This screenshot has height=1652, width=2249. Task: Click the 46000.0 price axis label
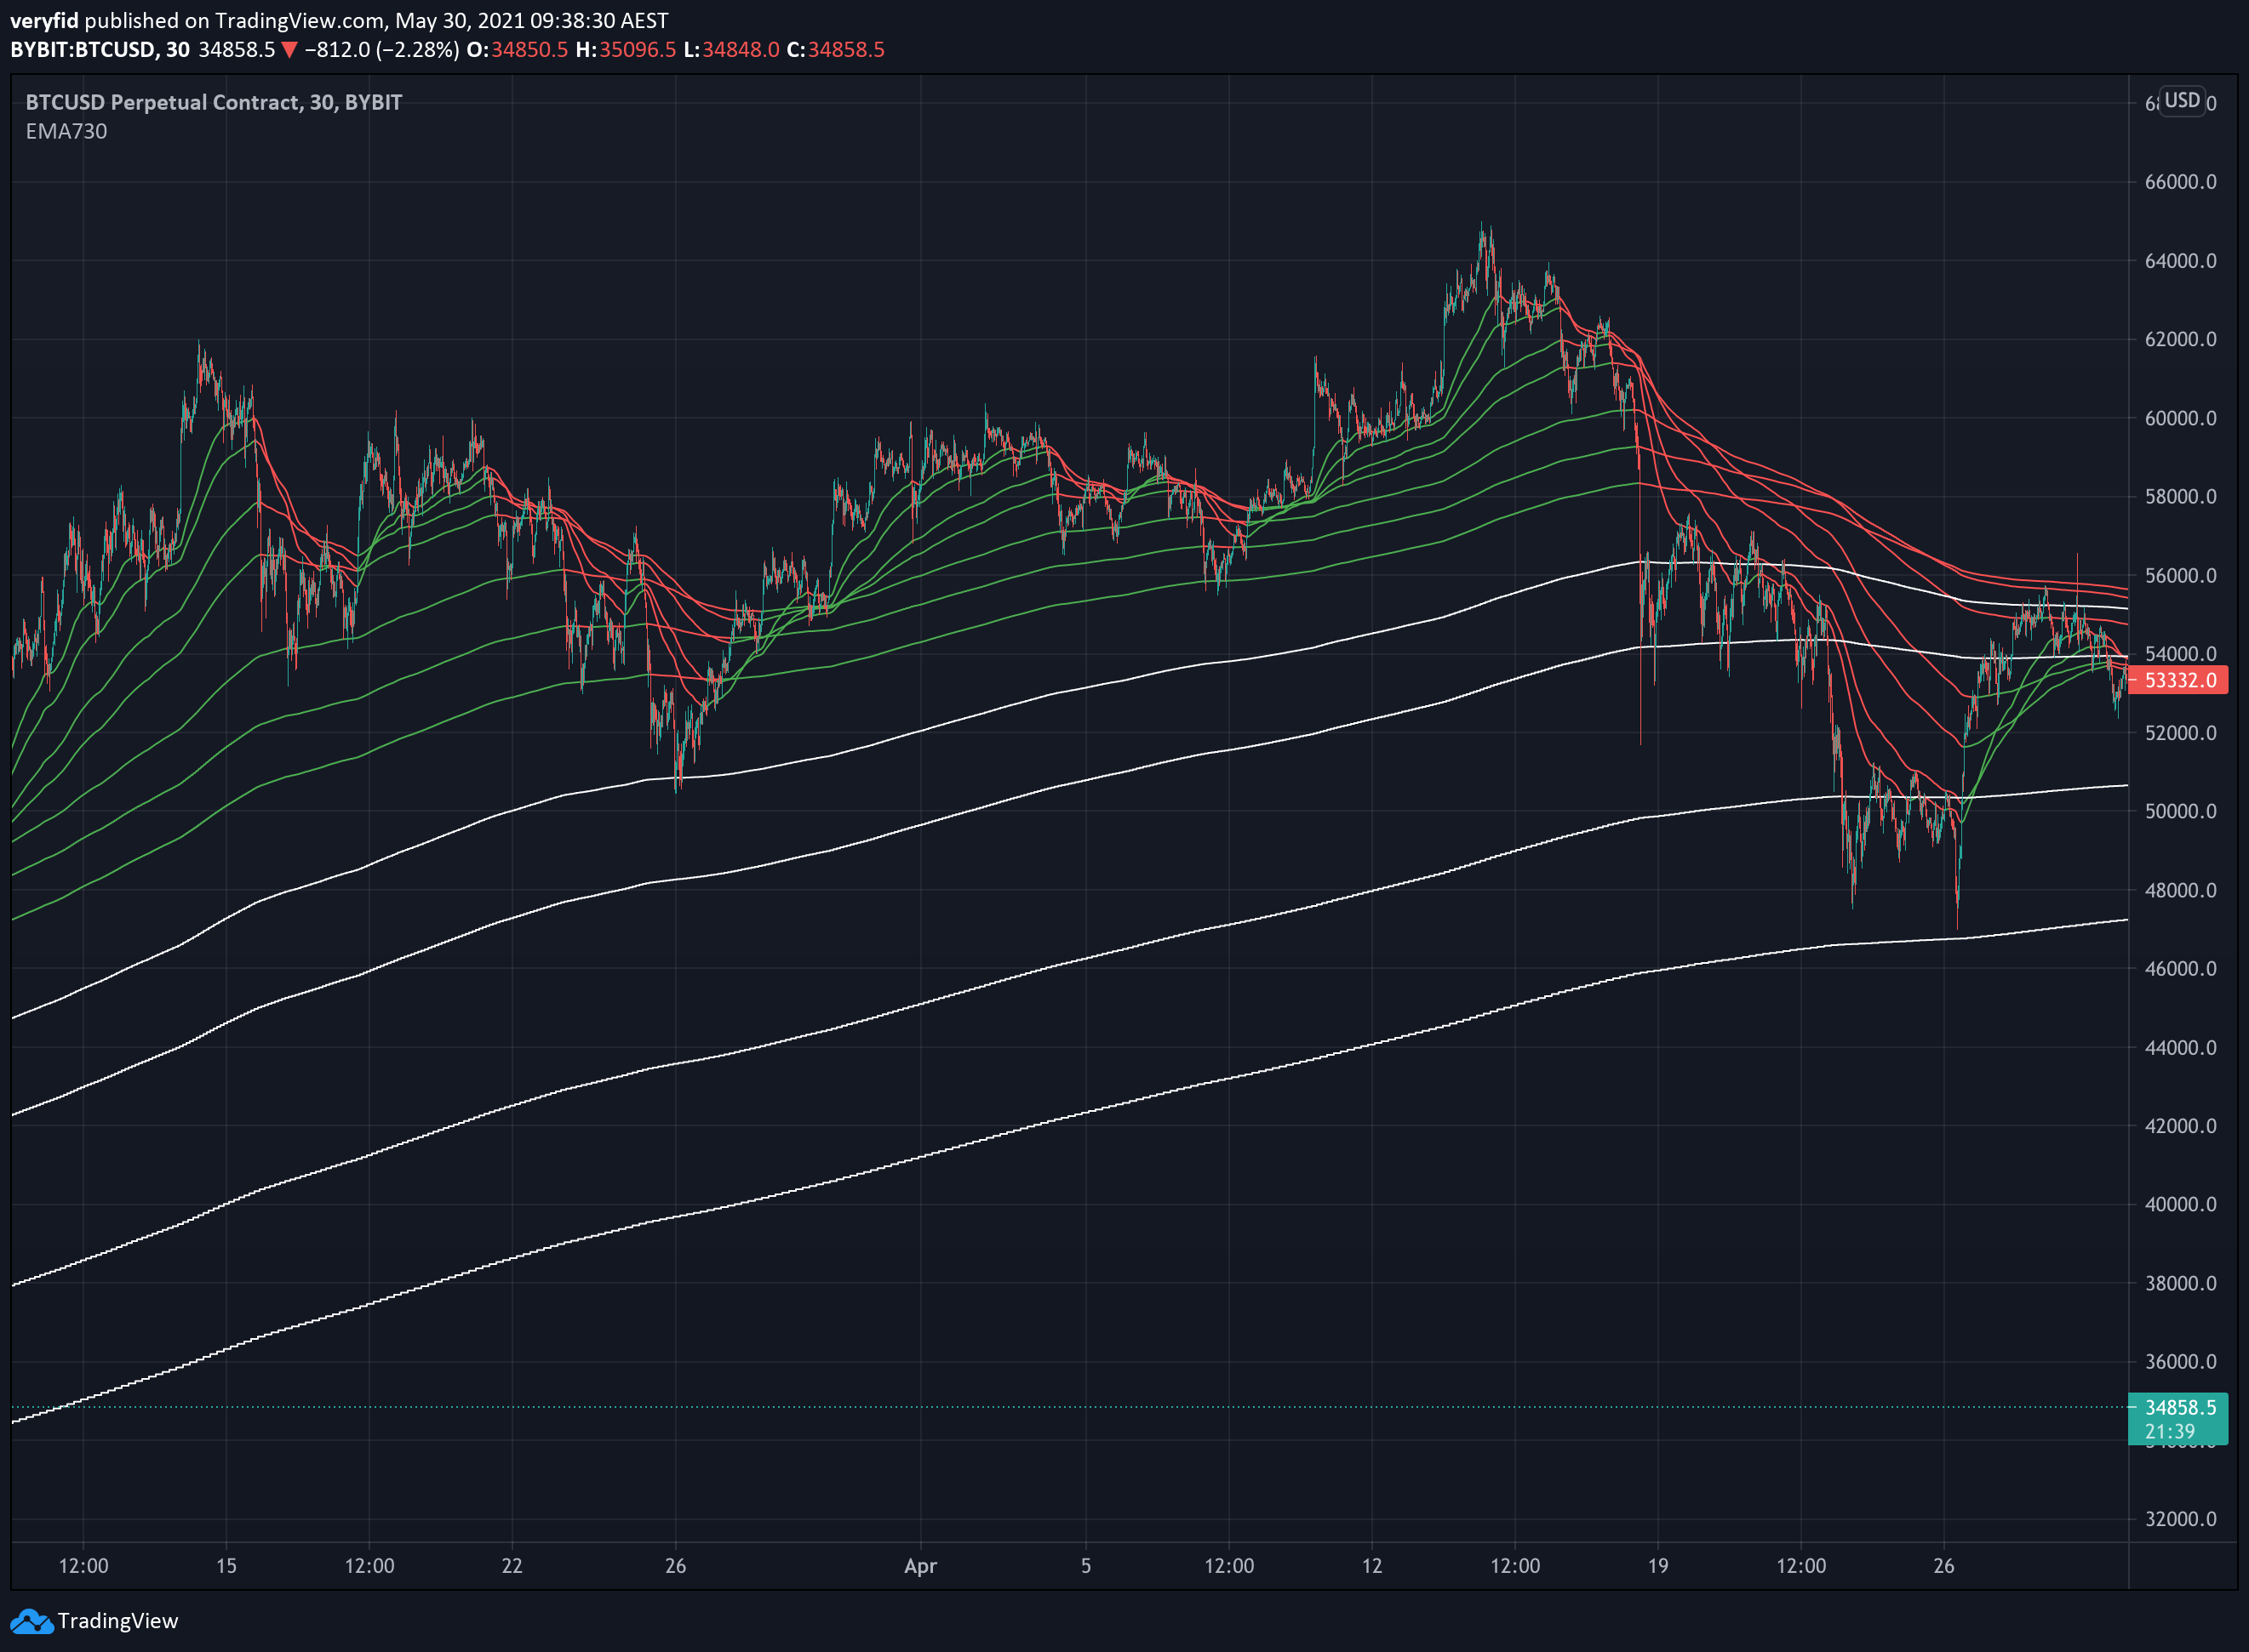[x=2180, y=968]
